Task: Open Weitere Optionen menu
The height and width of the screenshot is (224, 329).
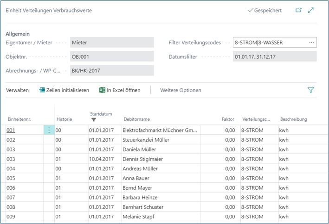Action: click(181, 90)
